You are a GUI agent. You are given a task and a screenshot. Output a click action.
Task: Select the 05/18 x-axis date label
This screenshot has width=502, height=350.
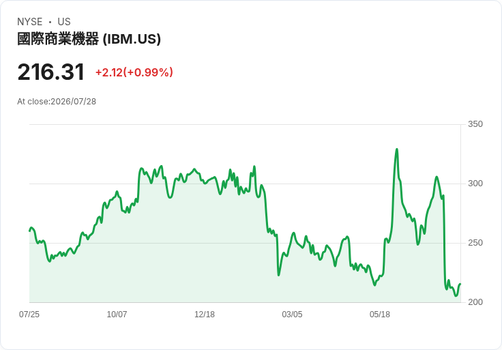coord(380,315)
